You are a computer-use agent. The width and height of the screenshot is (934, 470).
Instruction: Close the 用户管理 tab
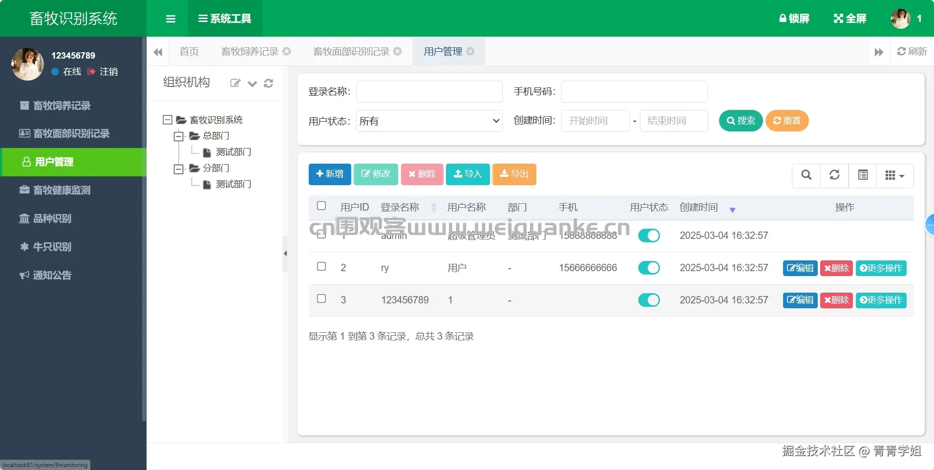coord(470,51)
